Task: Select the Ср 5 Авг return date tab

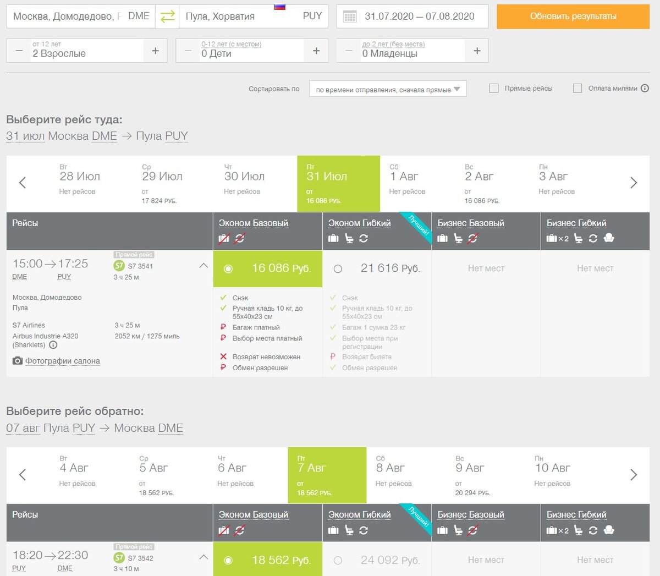Action: pyautogui.click(x=169, y=475)
